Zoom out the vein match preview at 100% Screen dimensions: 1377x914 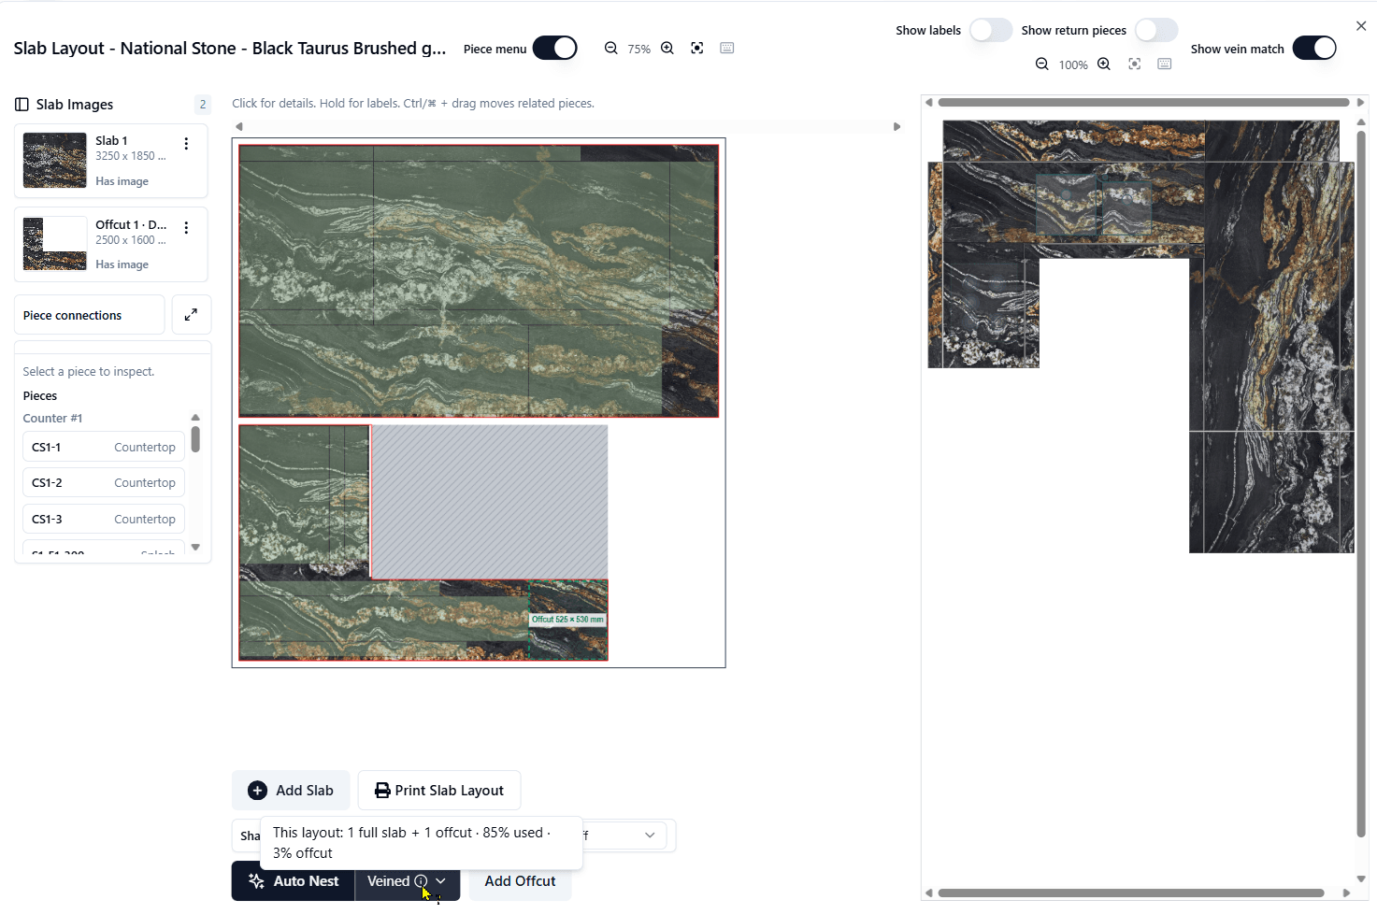click(x=1042, y=64)
